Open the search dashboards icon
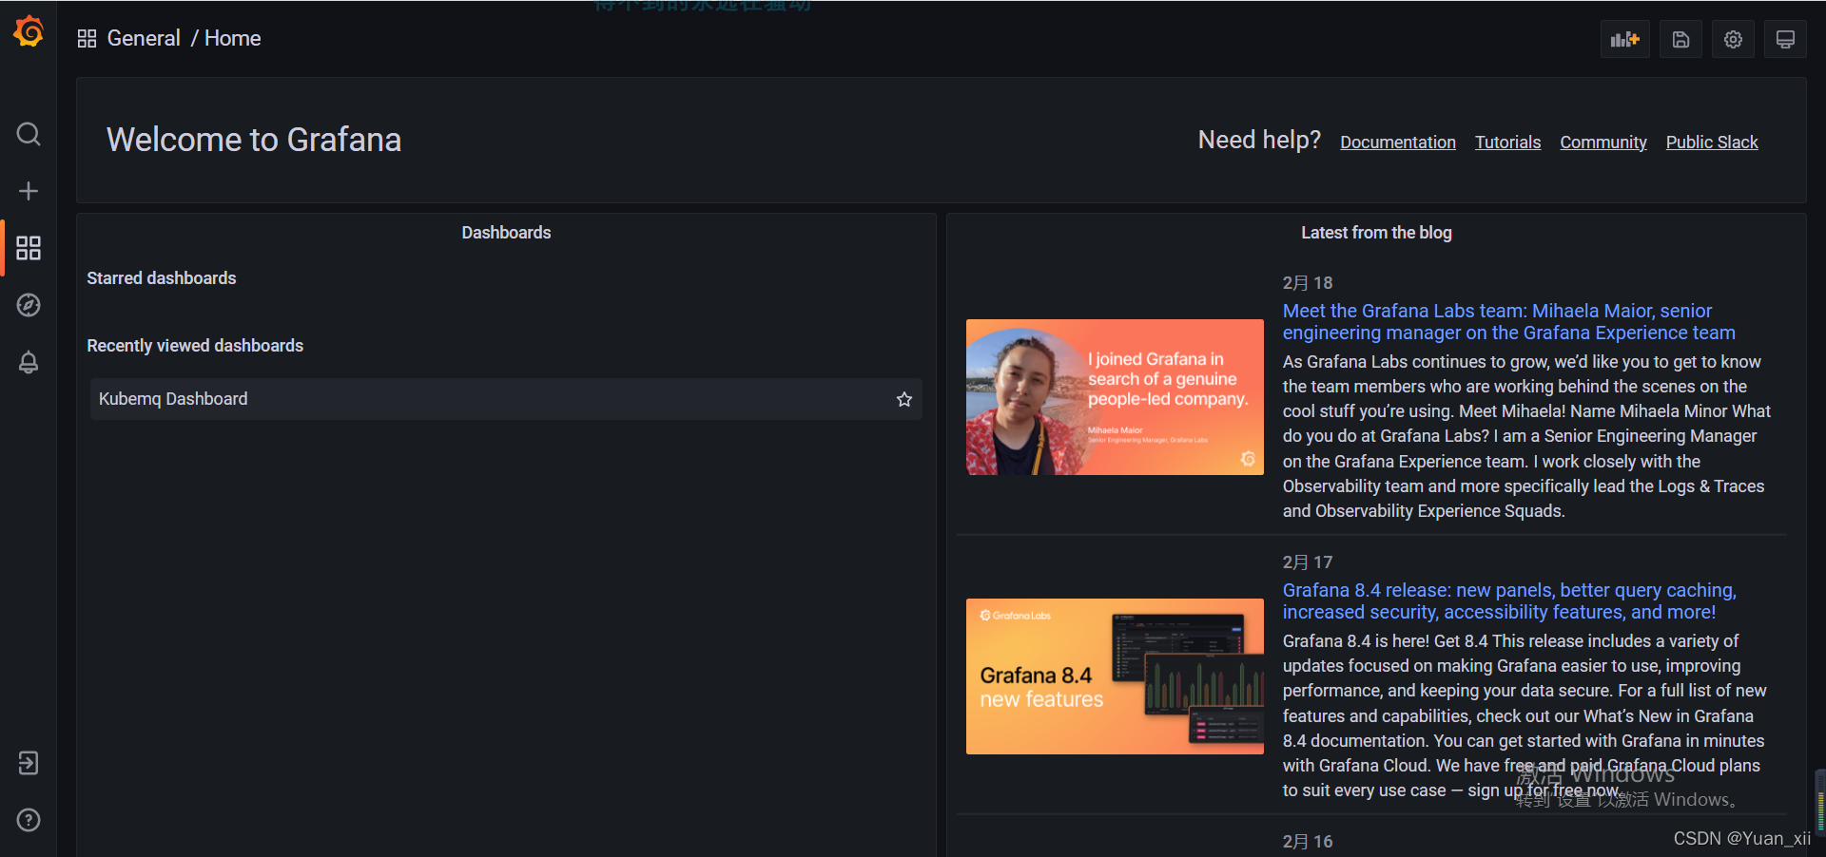This screenshot has width=1826, height=857. click(29, 134)
